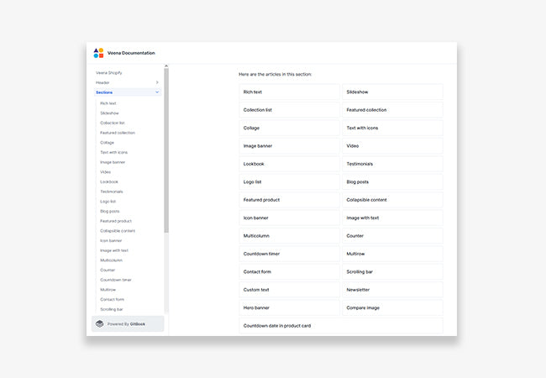This screenshot has width=546, height=378.
Task: Select Rich text in the sidebar
Action: coord(108,103)
